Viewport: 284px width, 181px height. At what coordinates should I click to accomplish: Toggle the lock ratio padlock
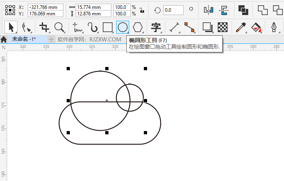[141, 10]
